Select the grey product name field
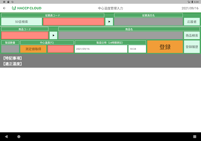This screenshot has width=201, height=141. [121, 35]
